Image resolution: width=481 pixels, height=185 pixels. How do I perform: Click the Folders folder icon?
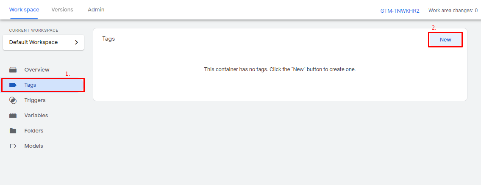[x=13, y=131]
